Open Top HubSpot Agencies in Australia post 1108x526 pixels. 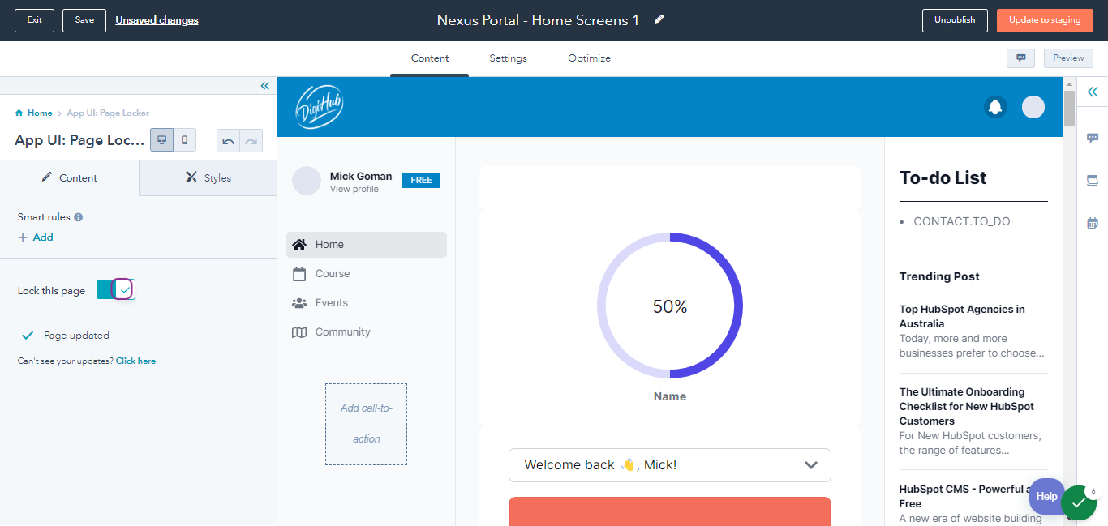click(x=962, y=316)
